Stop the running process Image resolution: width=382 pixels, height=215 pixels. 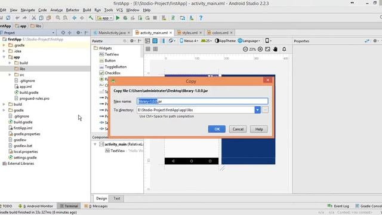pos(155,18)
